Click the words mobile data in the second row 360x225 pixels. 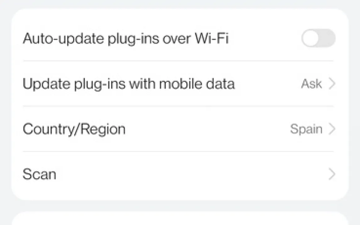pyautogui.click(x=197, y=84)
